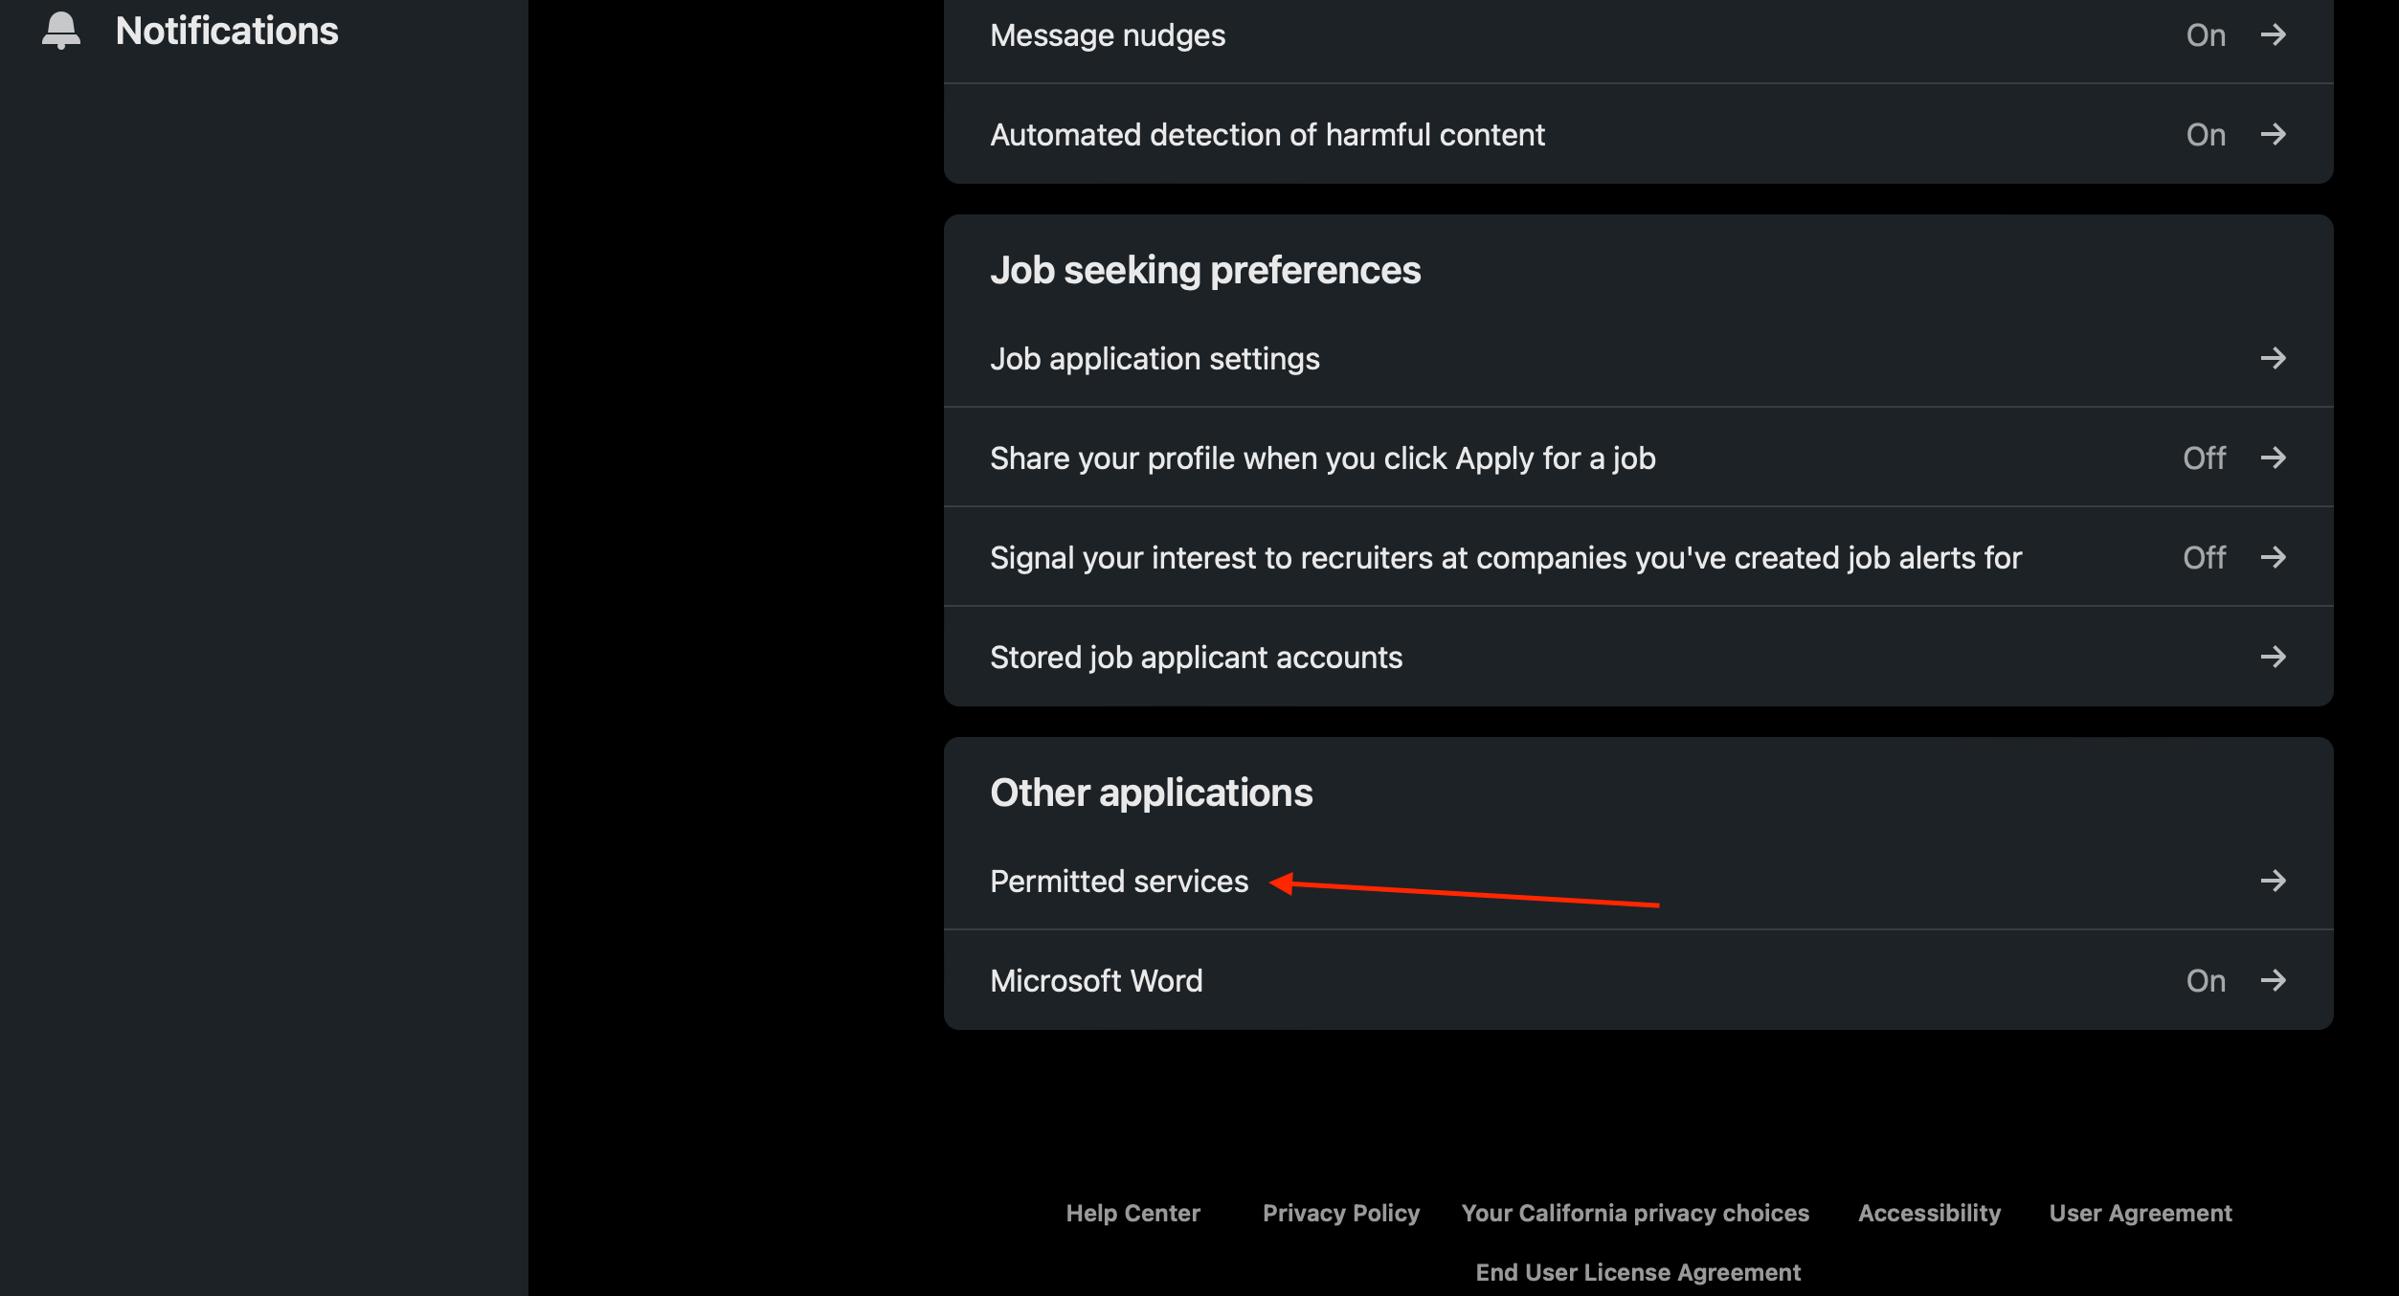The width and height of the screenshot is (2399, 1296).
Task: Click arrow for Signal your interest row
Action: pyautogui.click(x=2274, y=558)
